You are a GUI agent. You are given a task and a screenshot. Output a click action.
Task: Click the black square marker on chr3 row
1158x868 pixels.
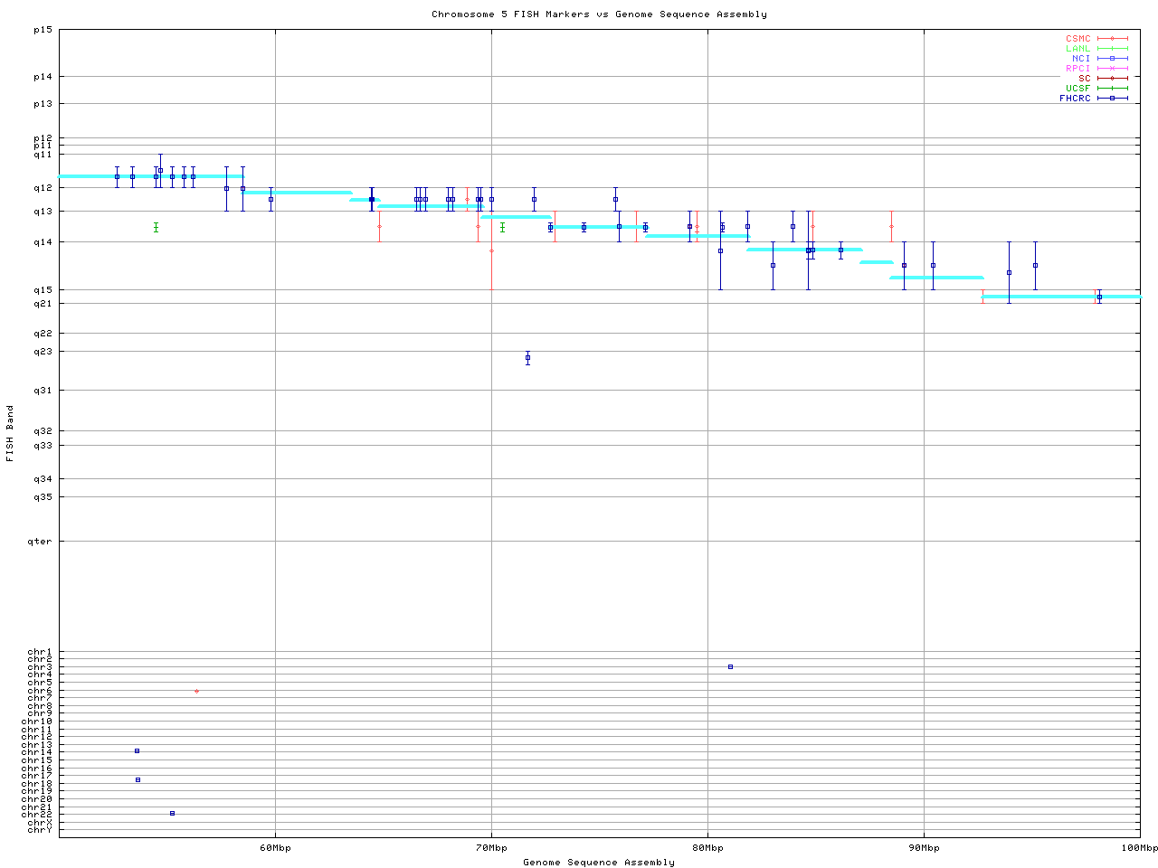tap(730, 666)
